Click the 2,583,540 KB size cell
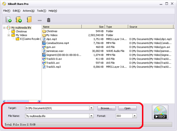Viewport: 177px width, 131px height. pyautogui.click(x=96, y=35)
